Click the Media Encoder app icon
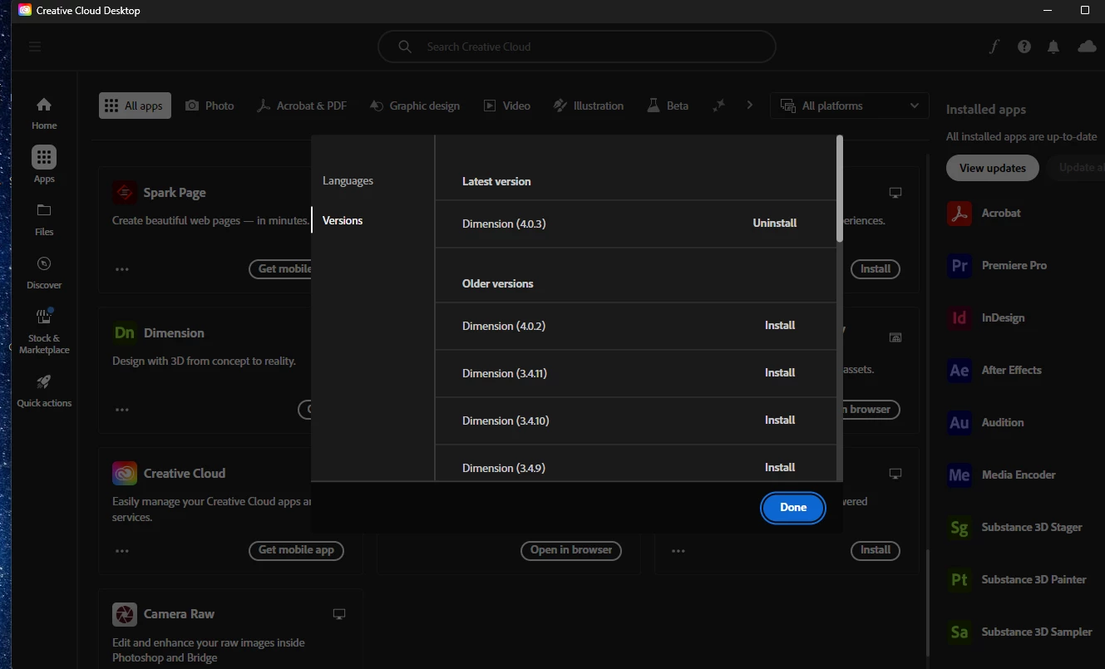The width and height of the screenshot is (1105, 669). pos(959,475)
